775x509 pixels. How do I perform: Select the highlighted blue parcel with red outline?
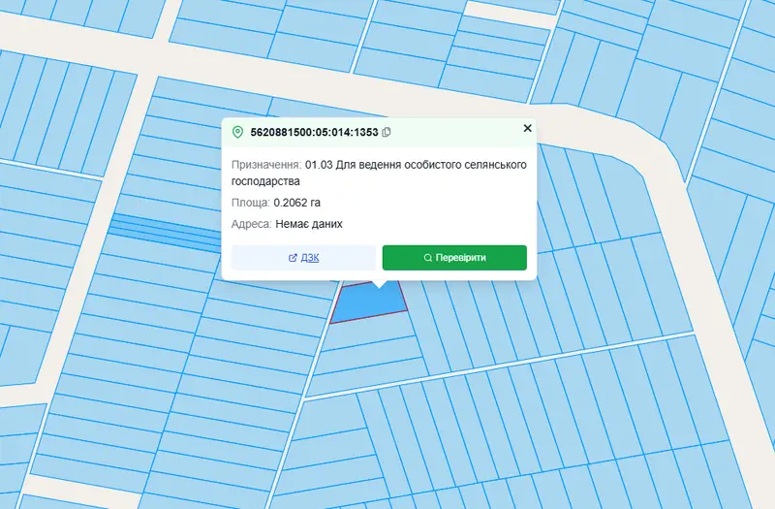pos(368,302)
